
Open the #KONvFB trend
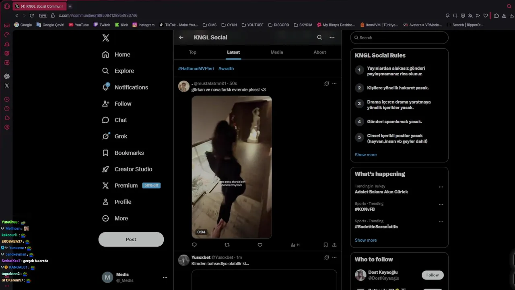tap(365, 209)
